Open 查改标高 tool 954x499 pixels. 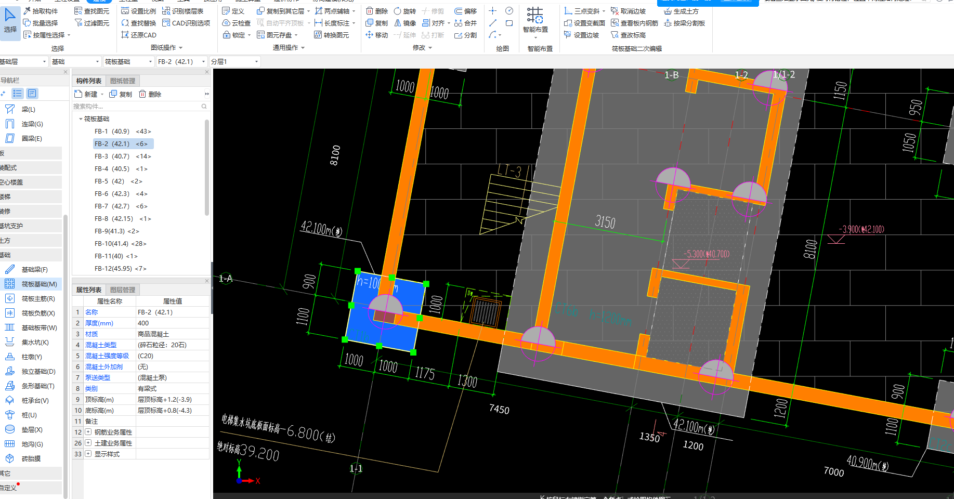point(628,35)
